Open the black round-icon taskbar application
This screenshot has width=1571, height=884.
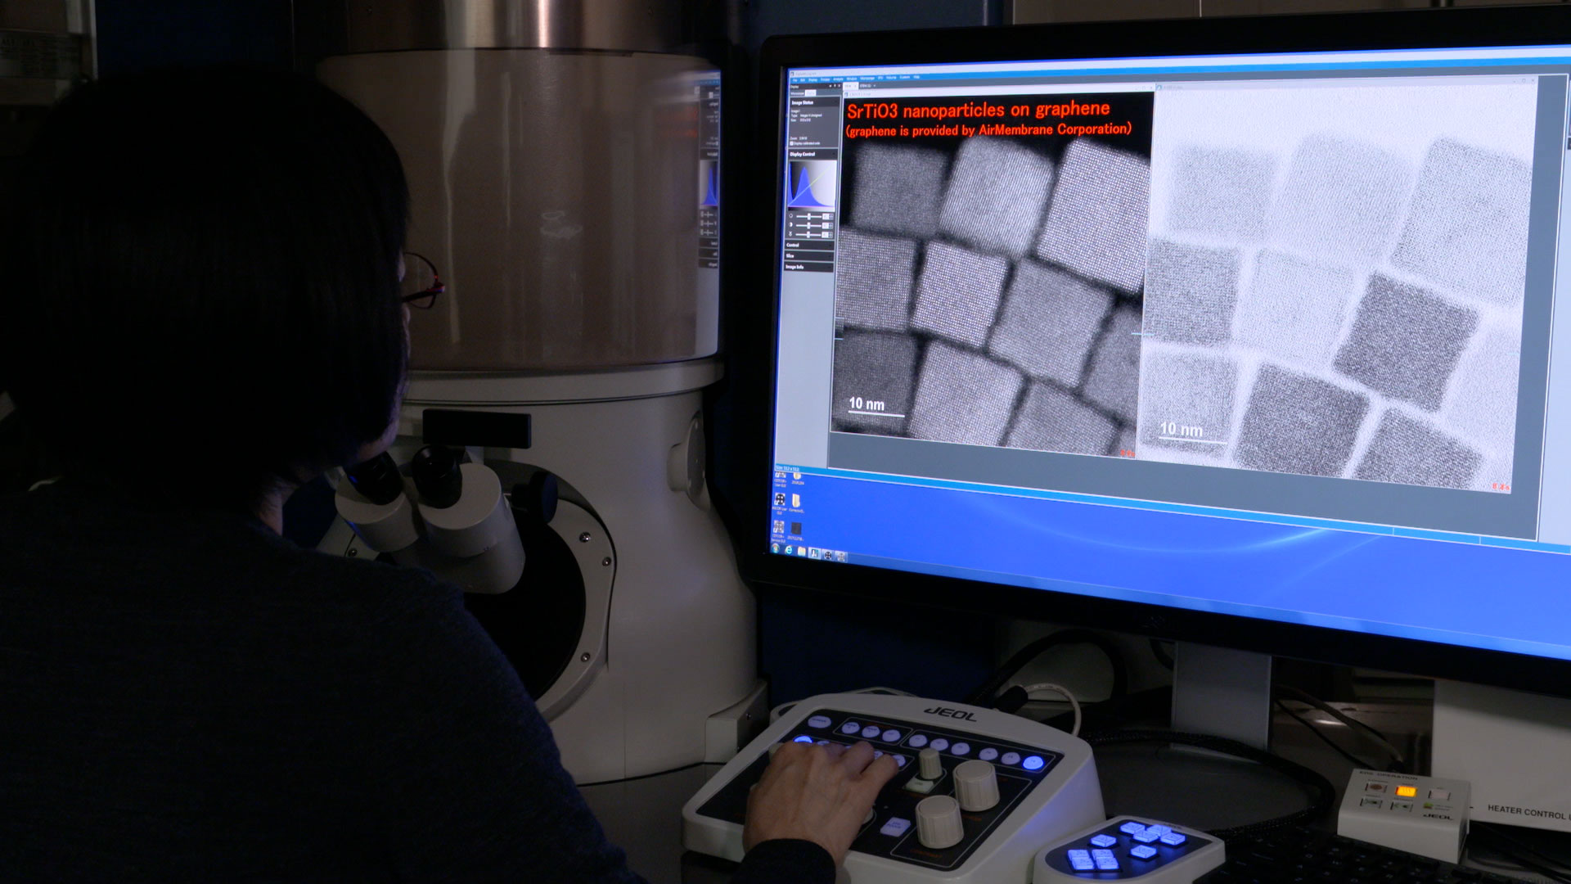[x=828, y=555]
